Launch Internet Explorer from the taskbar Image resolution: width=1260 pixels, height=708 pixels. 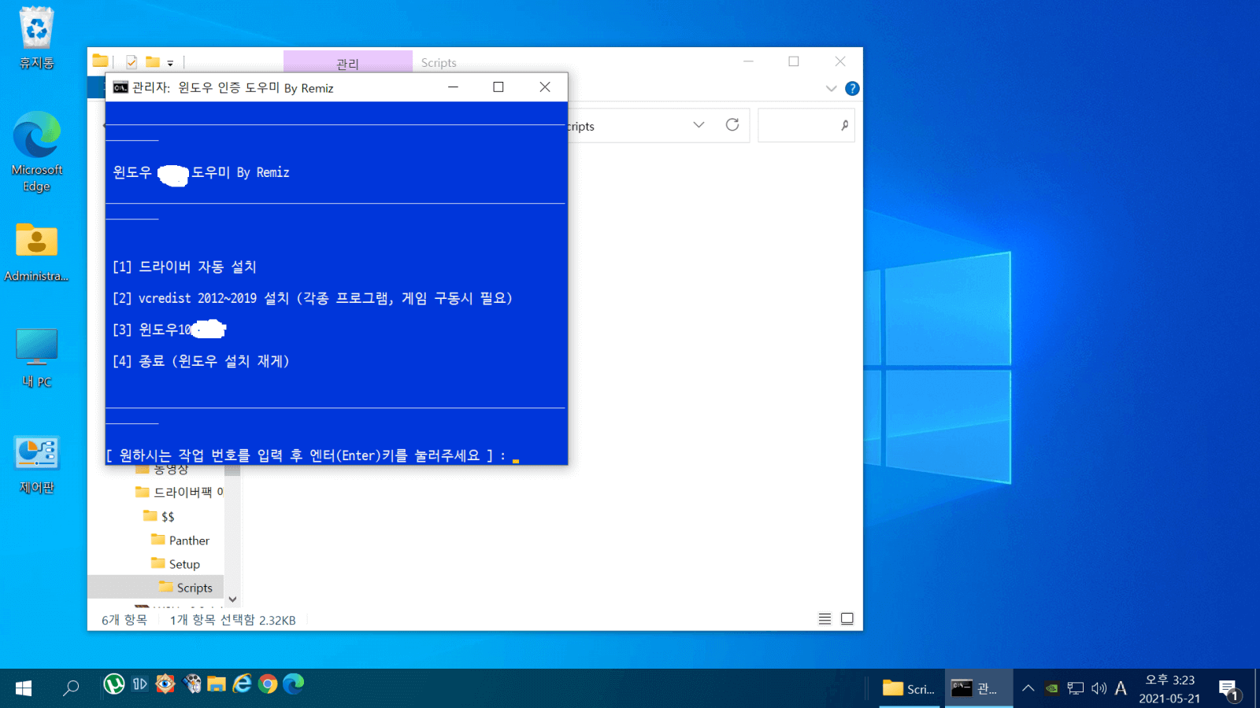click(x=243, y=684)
